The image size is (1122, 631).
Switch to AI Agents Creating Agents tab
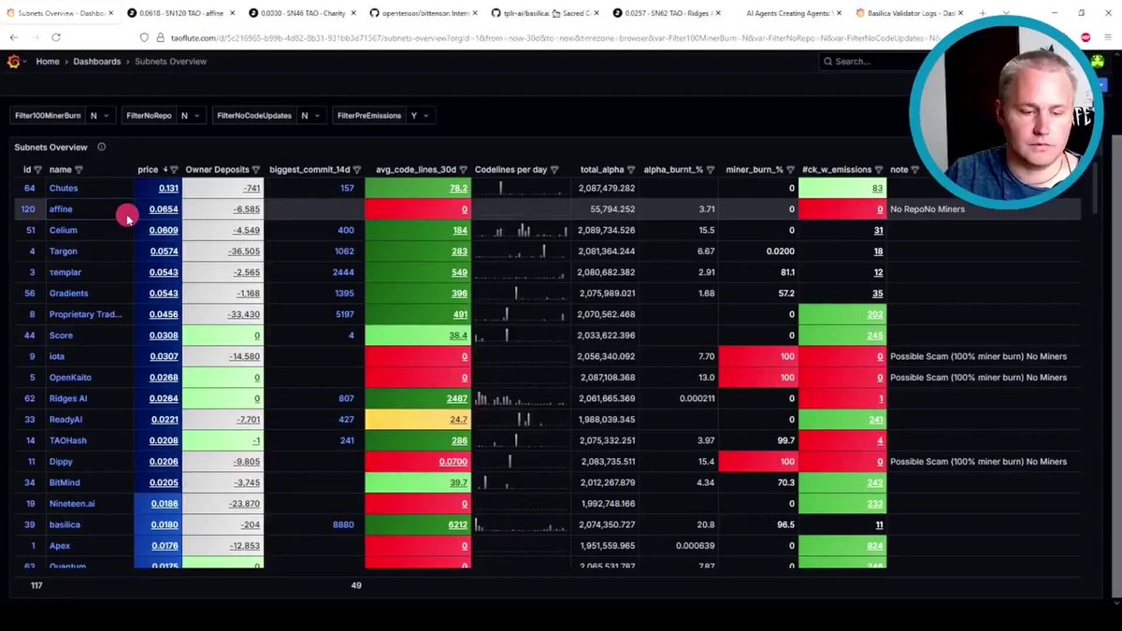788,14
